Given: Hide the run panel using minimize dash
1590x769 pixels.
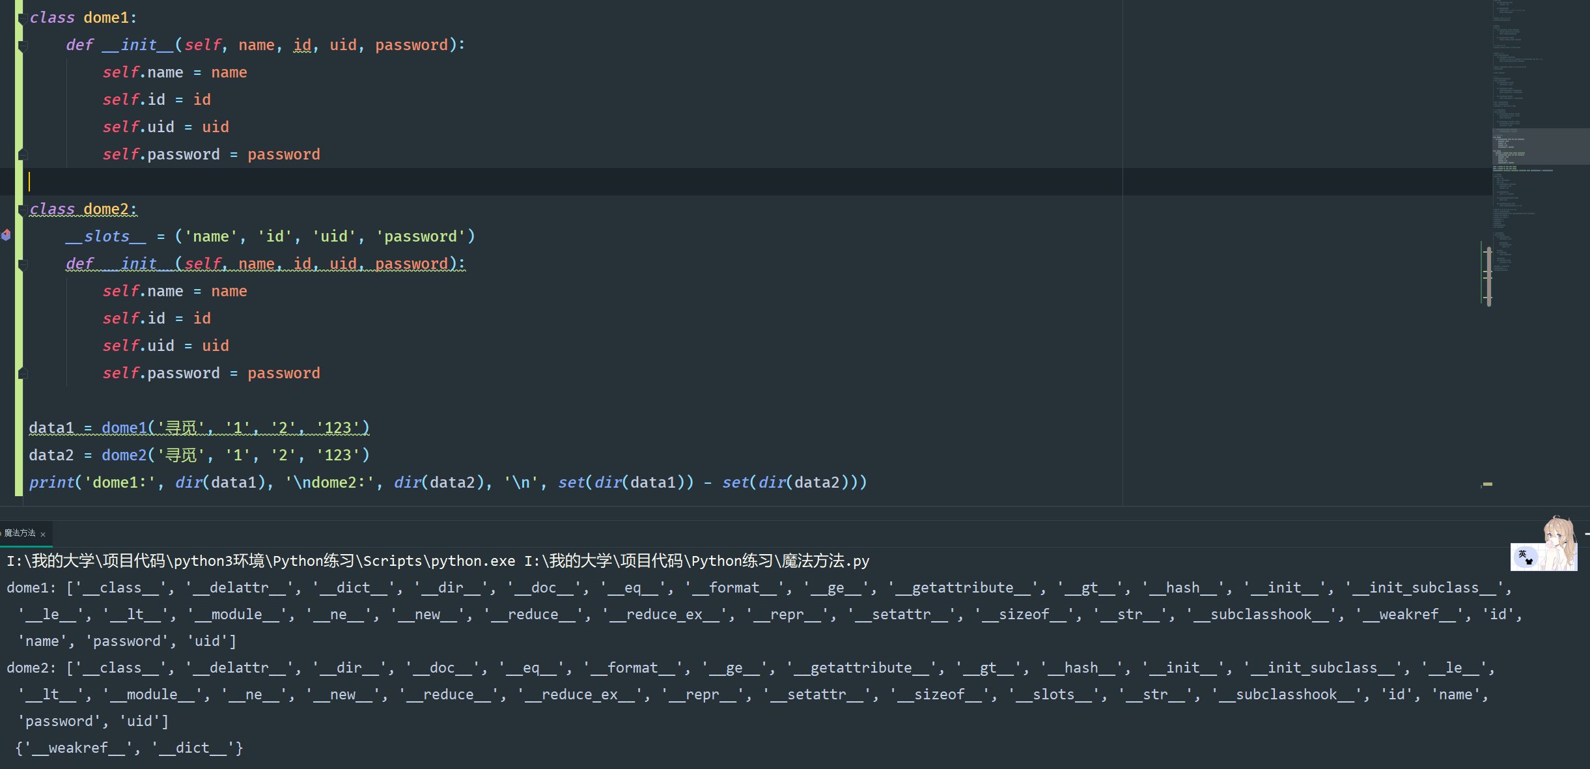Looking at the screenshot, I should click(1587, 534).
